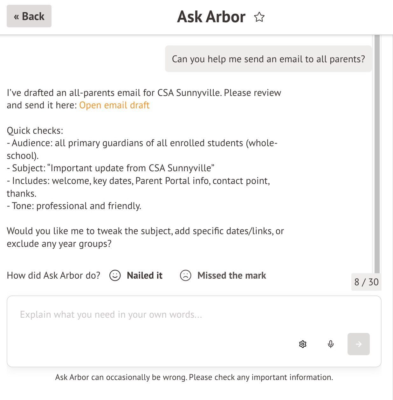Click the "Quick checks:" heading in reply
This screenshot has height=400, width=393.
click(x=35, y=131)
